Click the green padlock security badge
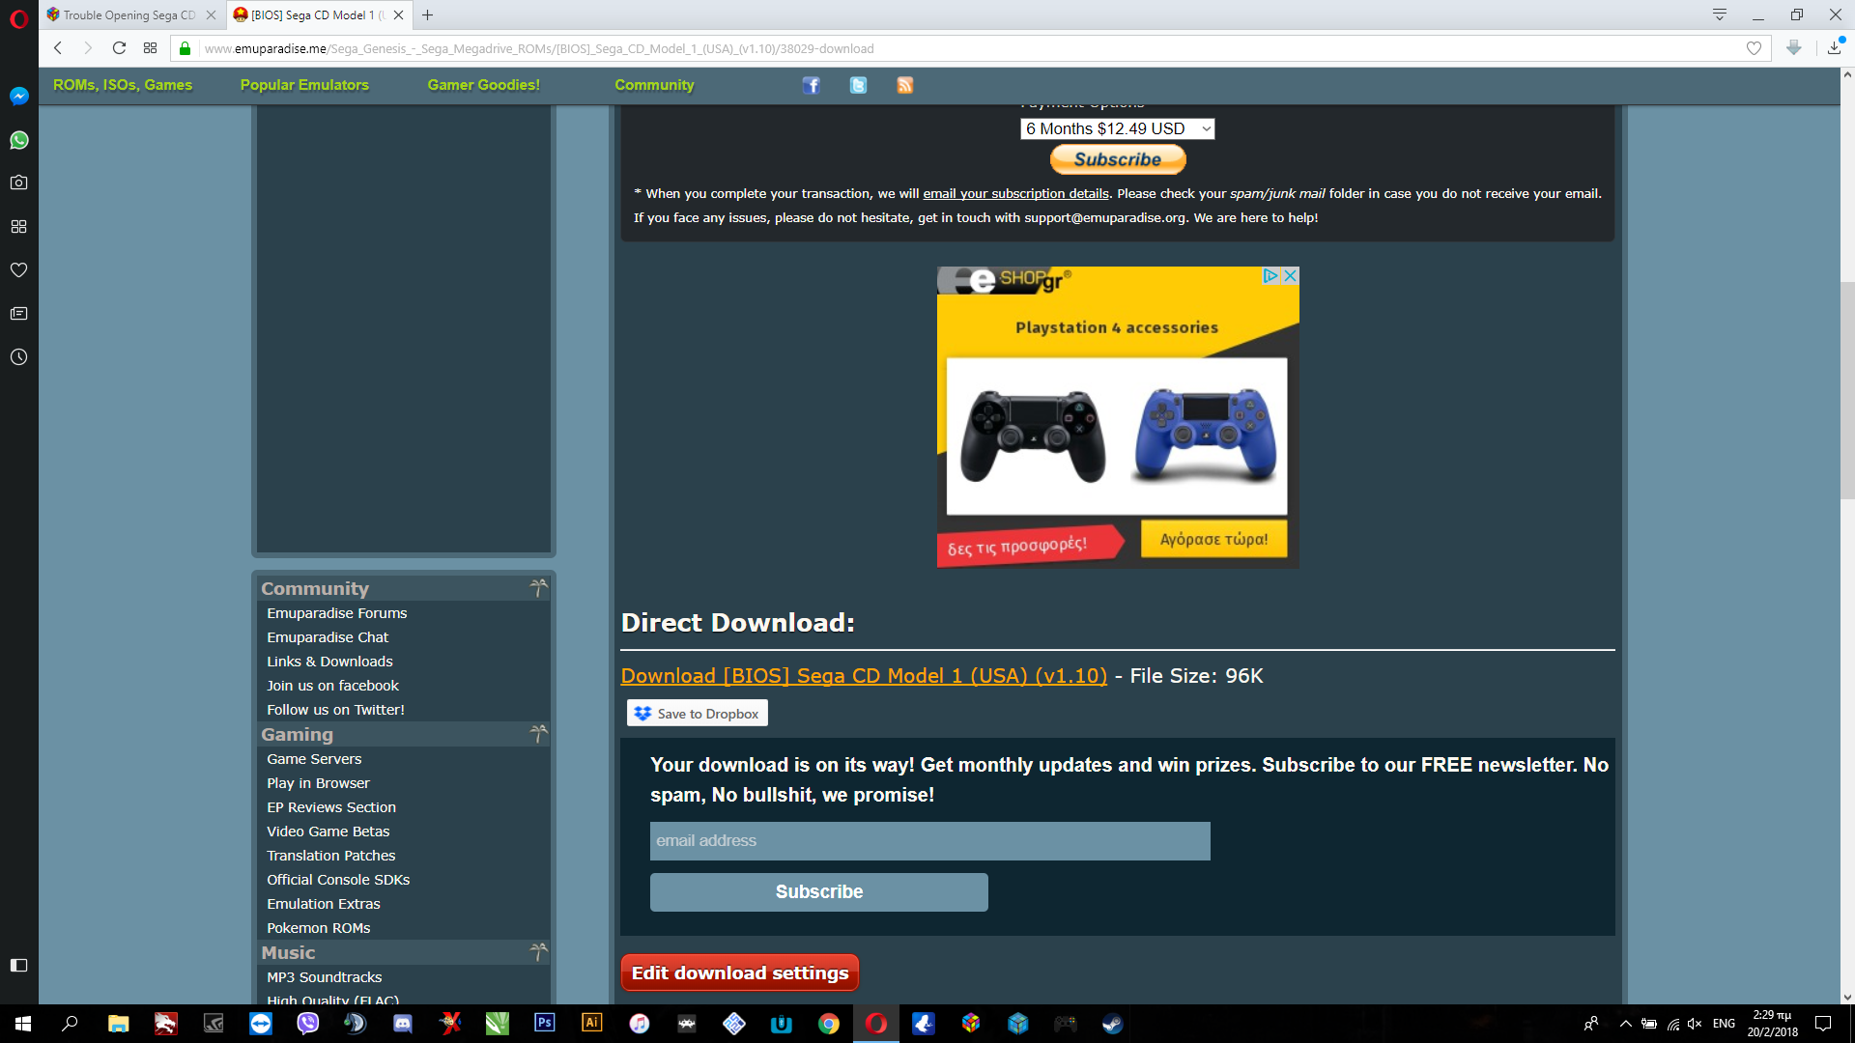The image size is (1855, 1043). tap(185, 48)
